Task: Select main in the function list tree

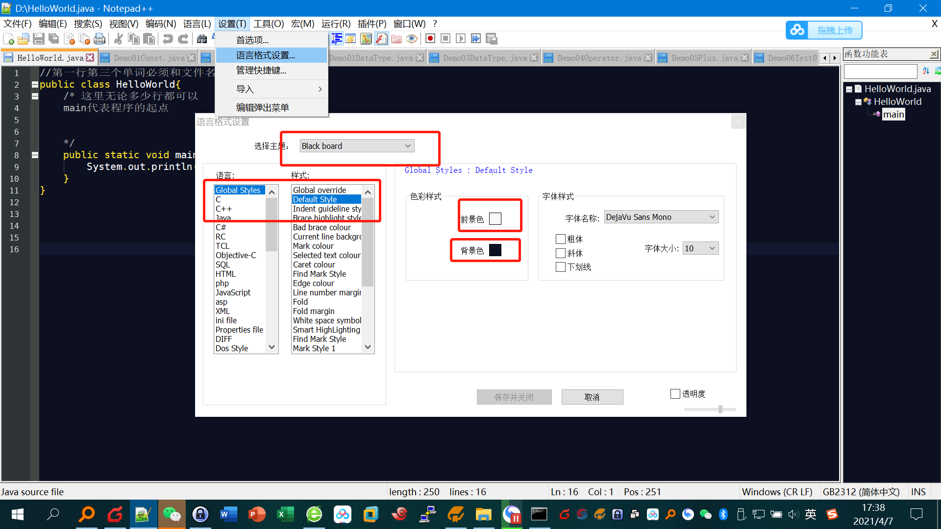Action: pos(893,114)
